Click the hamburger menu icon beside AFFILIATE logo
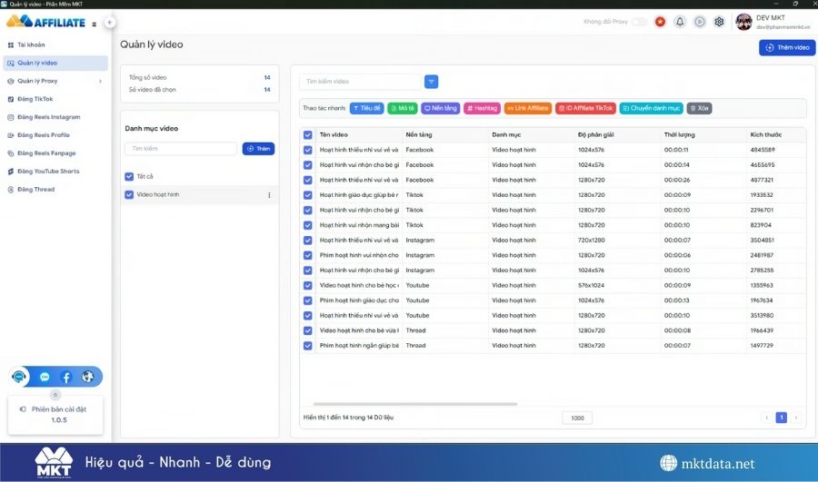The width and height of the screenshot is (818, 482). (x=94, y=24)
